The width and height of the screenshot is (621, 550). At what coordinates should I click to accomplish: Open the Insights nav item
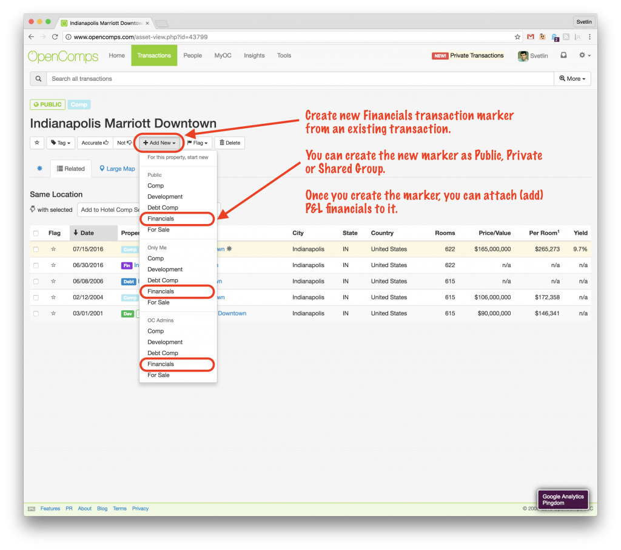(x=254, y=55)
